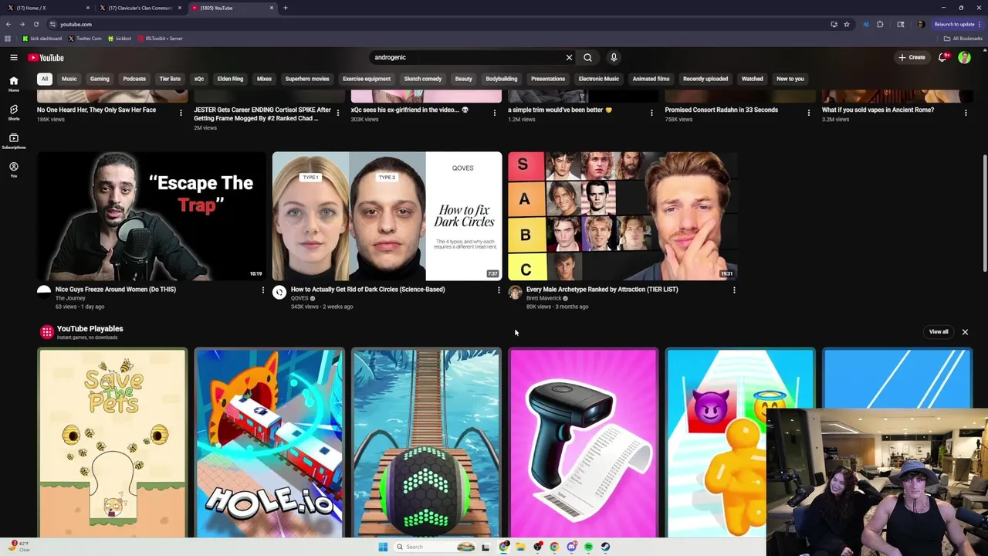This screenshot has width=988, height=556.
Task: Select the Bodybuilding filter chip
Action: coord(502,79)
